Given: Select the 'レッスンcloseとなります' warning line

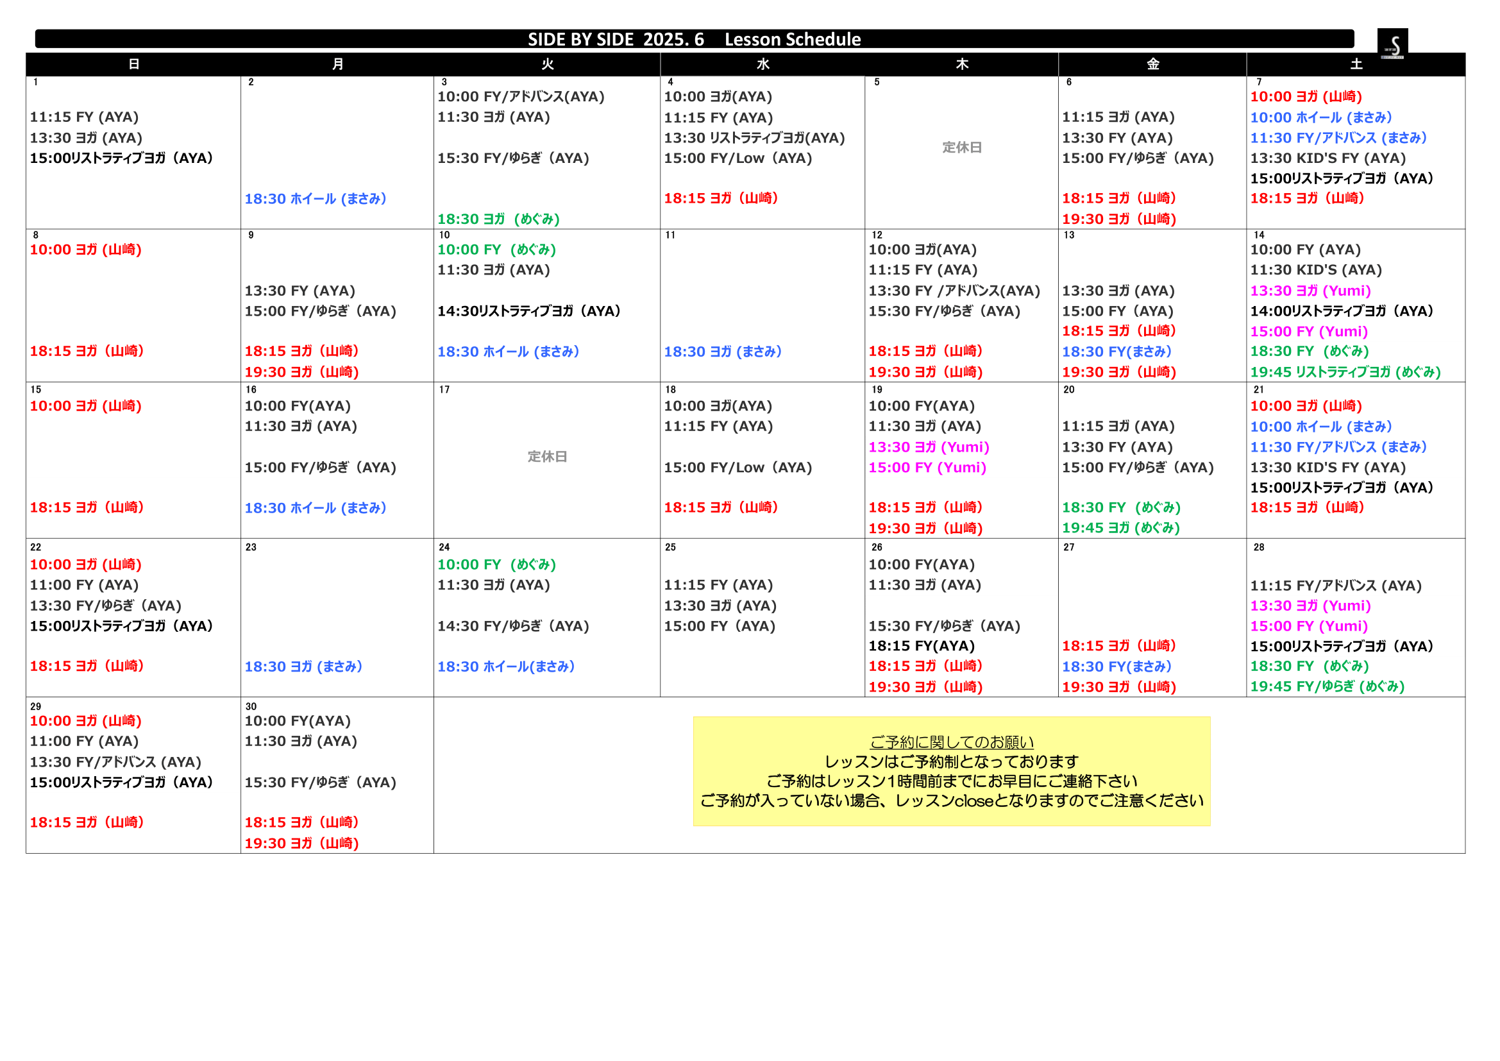Looking at the screenshot, I should coord(952,801).
